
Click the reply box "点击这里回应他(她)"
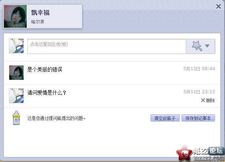point(107,46)
